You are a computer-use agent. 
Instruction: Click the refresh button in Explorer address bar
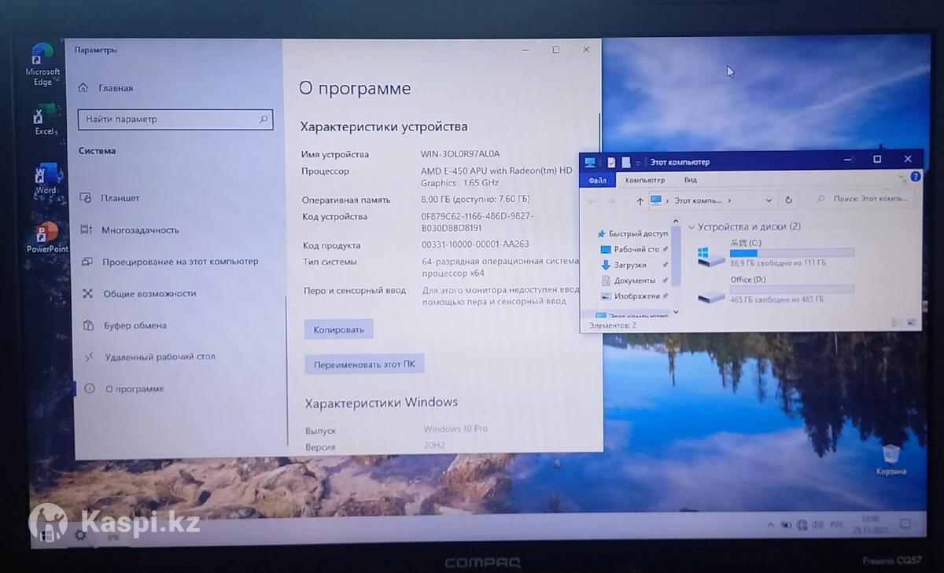788,200
